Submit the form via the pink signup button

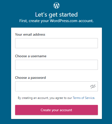point(57,110)
